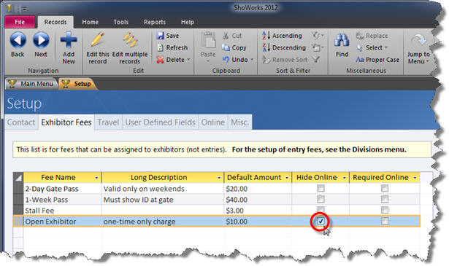Viewport: 449px width, 266px height.
Task: Select the Stall Fee row selector
Action: pyautogui.click(x=18, y=211)
